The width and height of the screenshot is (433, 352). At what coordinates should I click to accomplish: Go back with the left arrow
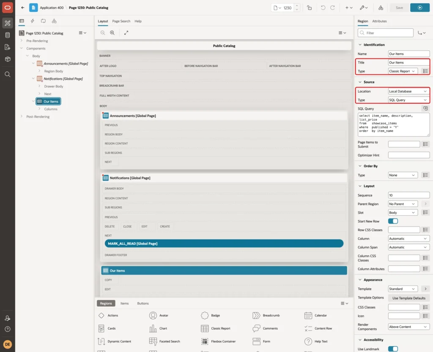[23, 8]
